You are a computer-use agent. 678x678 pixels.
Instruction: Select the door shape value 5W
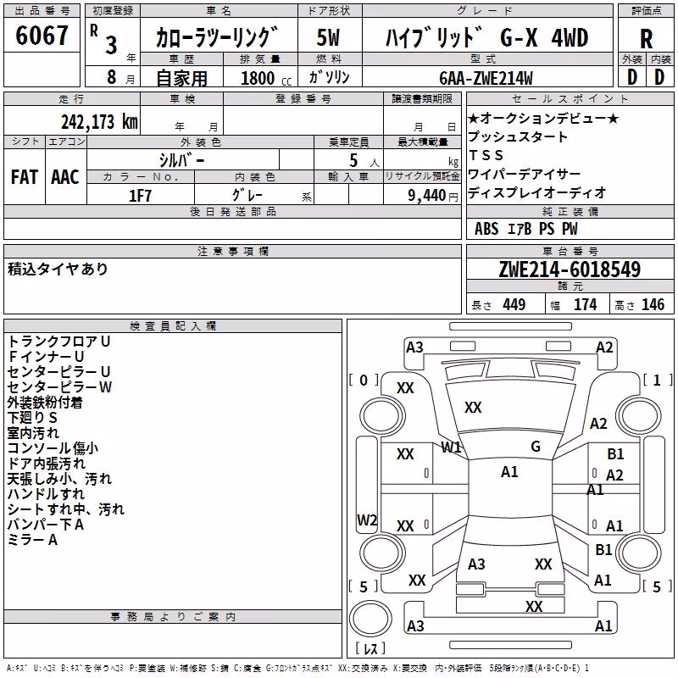tap(329, 37)
